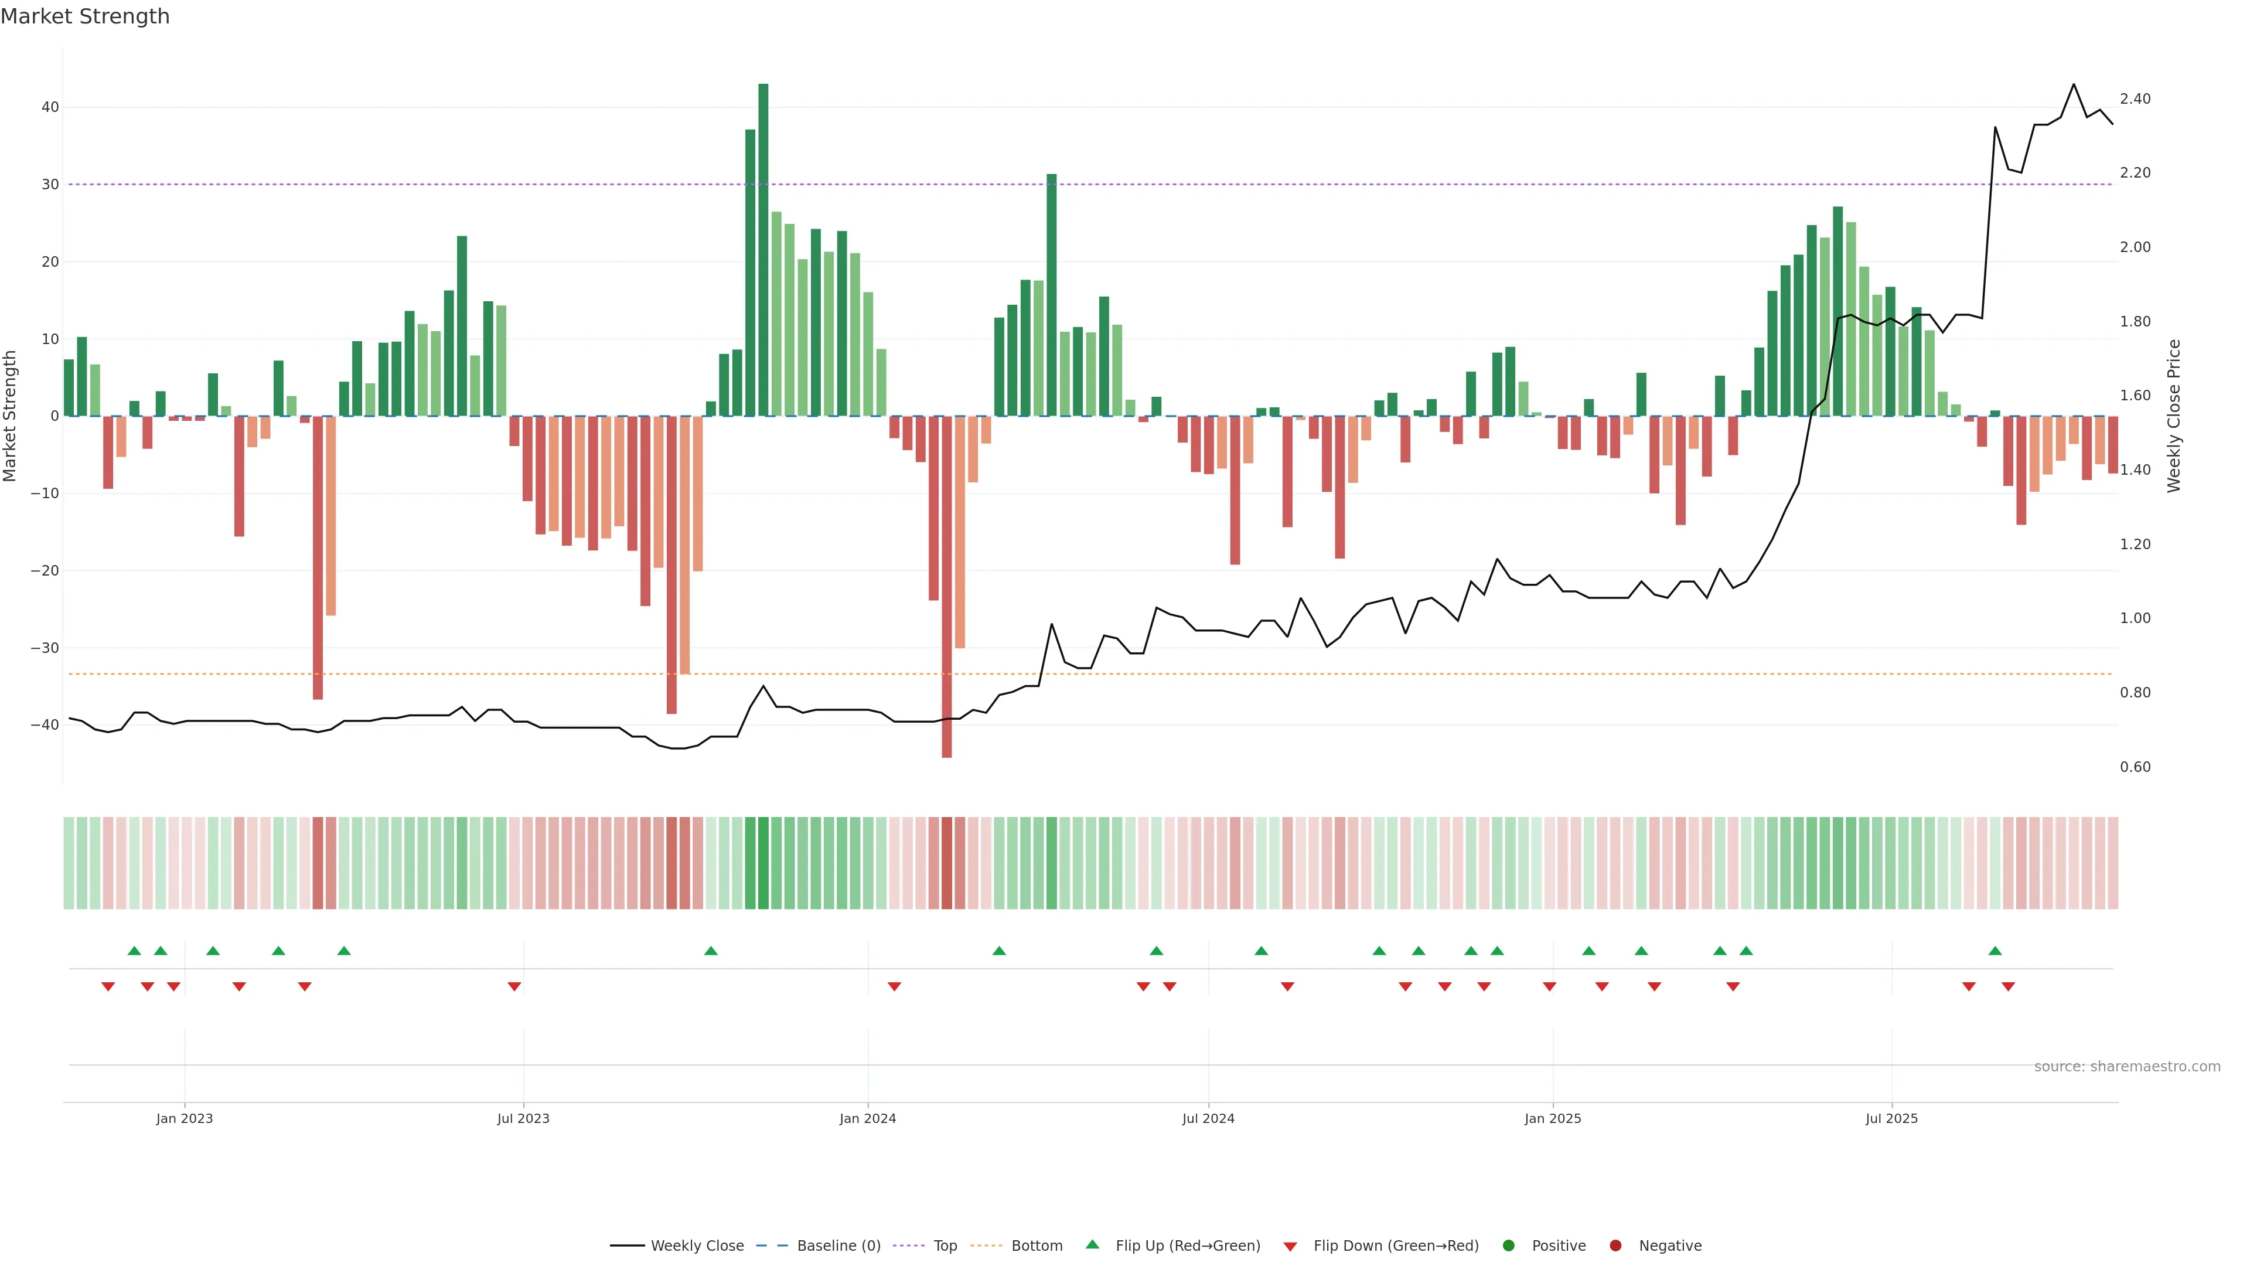Click the Jul 2024 x-axis label
The width and height of the screenshot is (2250, 1266).
(x=1208, y=1118)
